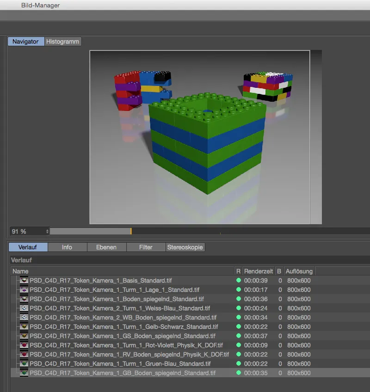Toggle green R dot of Rot-Violett row
The width and height of the screenshot is (370, 392).
point(239,345)
